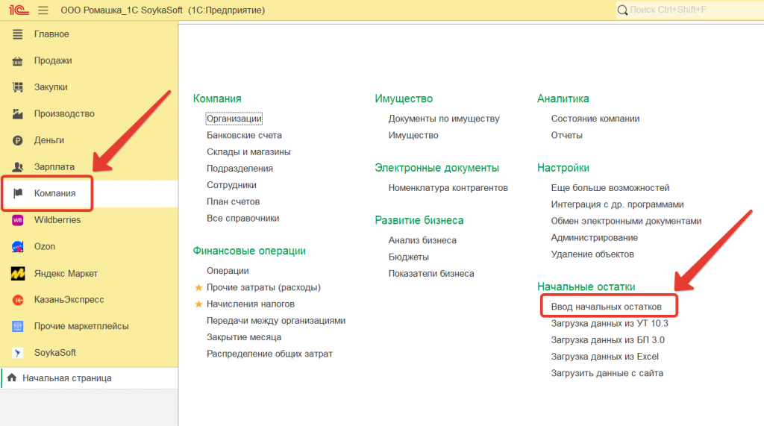764x426 pixels.
Task: Click the Деньги ruble coin icon
Action: 19,140
